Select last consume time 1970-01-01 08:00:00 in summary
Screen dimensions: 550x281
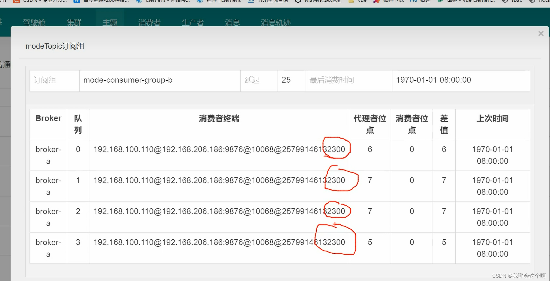tap(434, 80)
